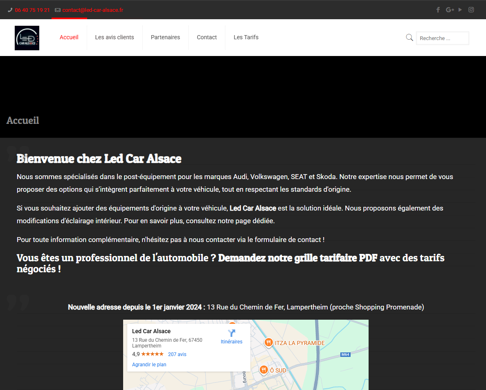
Task: Select the Ô SUD restaurant map marker
Action: (264, 370)
